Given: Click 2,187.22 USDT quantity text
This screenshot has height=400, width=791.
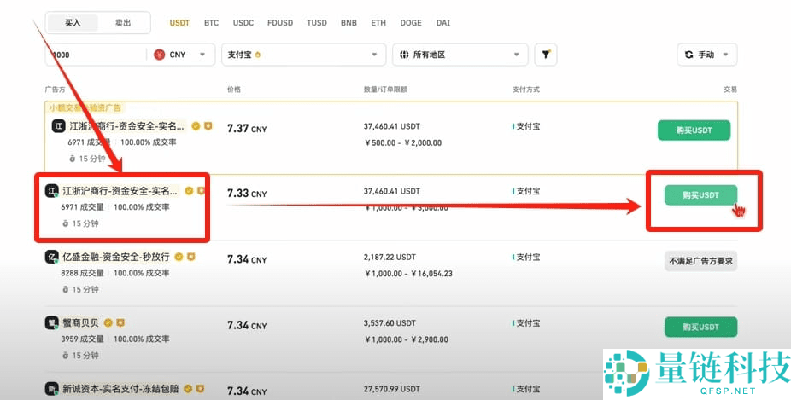Looking at the screenshot, I should point(390,258).
